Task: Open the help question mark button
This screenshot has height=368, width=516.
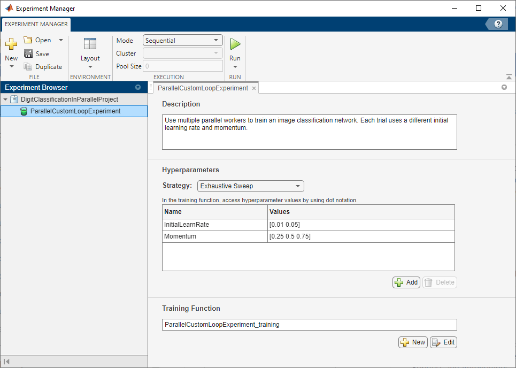Action: pyautogui.click(x=498, y=24)
